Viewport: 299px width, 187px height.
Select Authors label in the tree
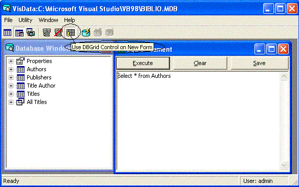click(x=37, y=69)
